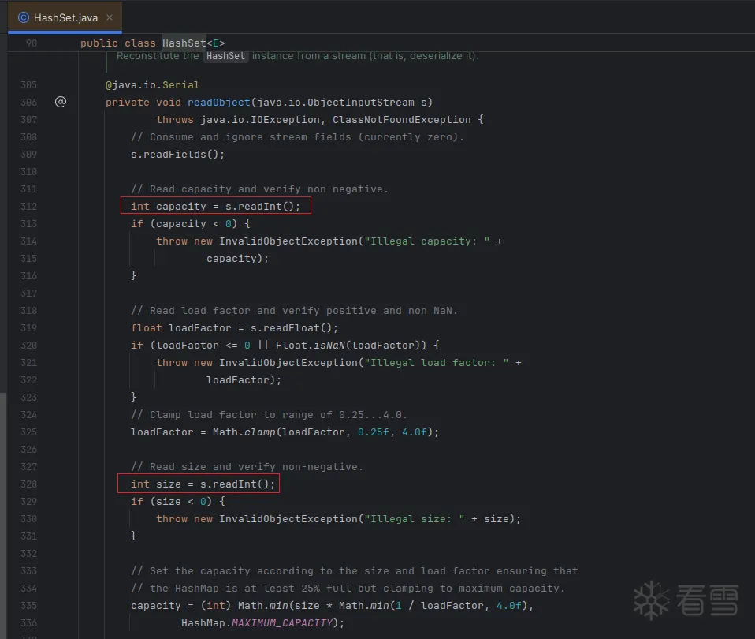Screen dimensions: 755x639
Task: Click ClassNotFoundException in the throws clause
Action: pos(402,119)
